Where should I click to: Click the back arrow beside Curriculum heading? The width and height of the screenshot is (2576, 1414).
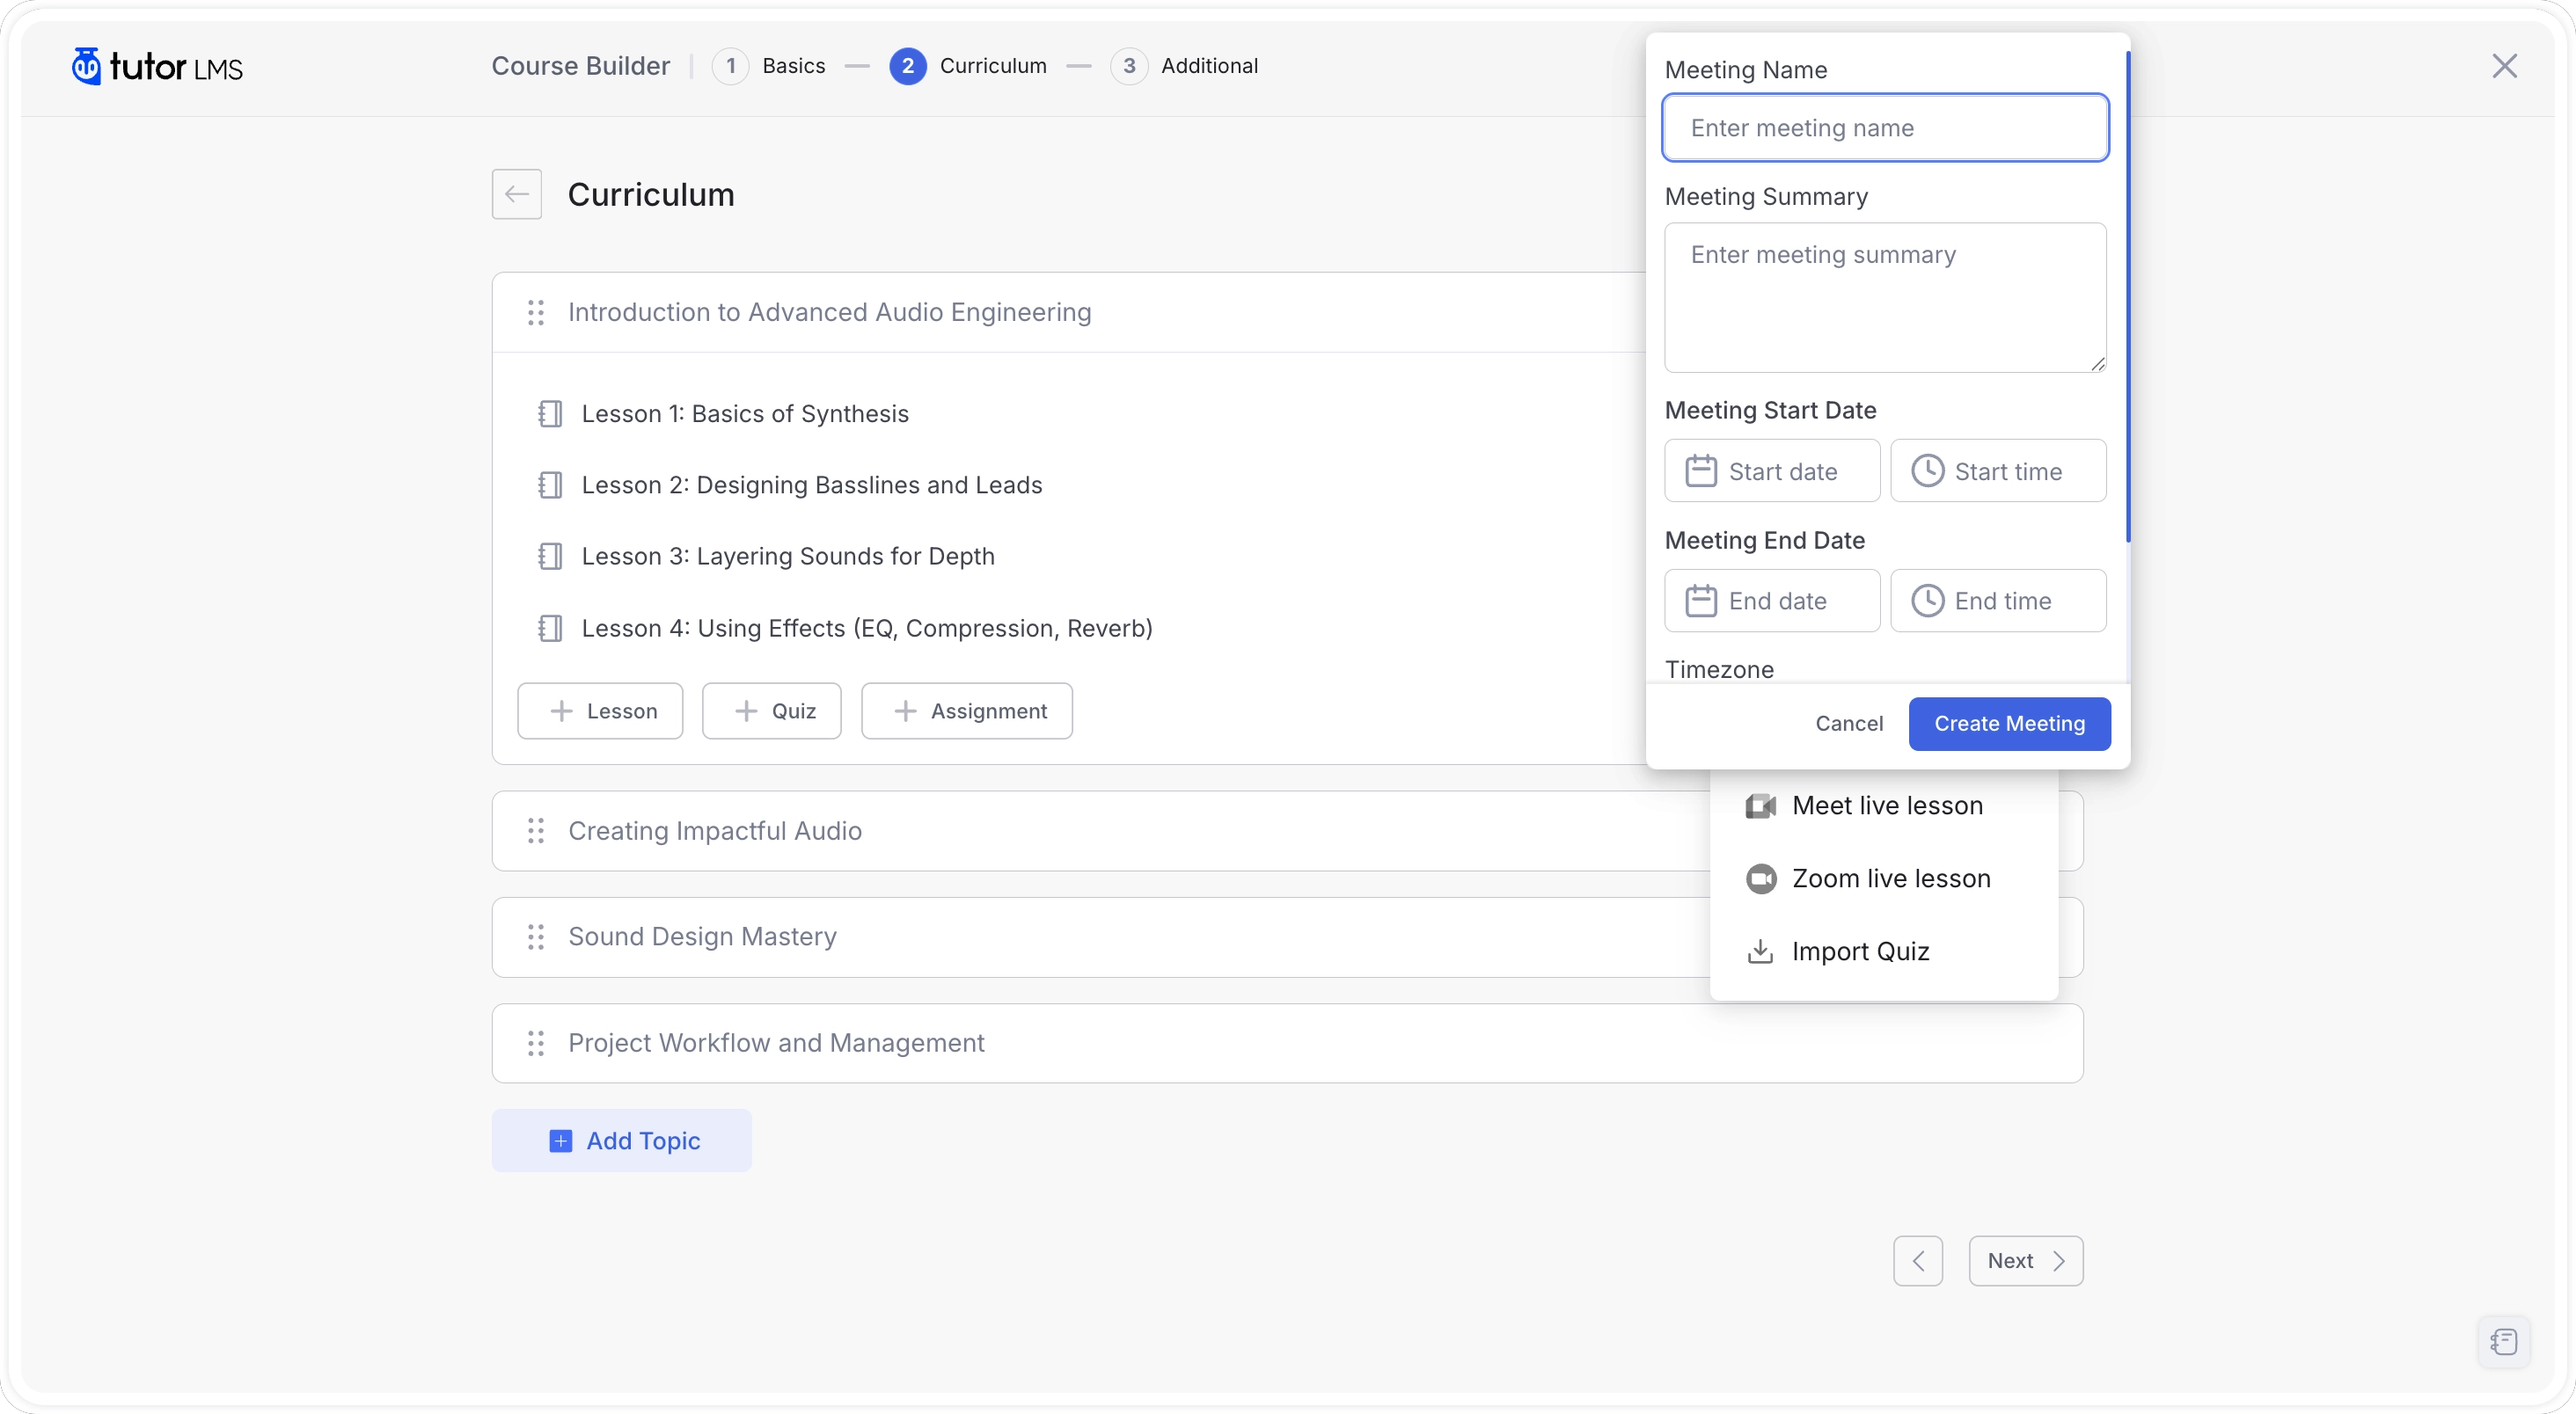pos(516,193)
